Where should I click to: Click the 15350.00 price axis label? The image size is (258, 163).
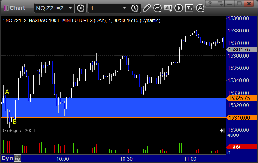(x=238, y=68)
